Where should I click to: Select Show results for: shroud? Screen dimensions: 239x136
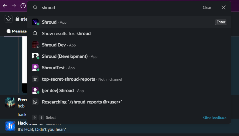[66, 34]
